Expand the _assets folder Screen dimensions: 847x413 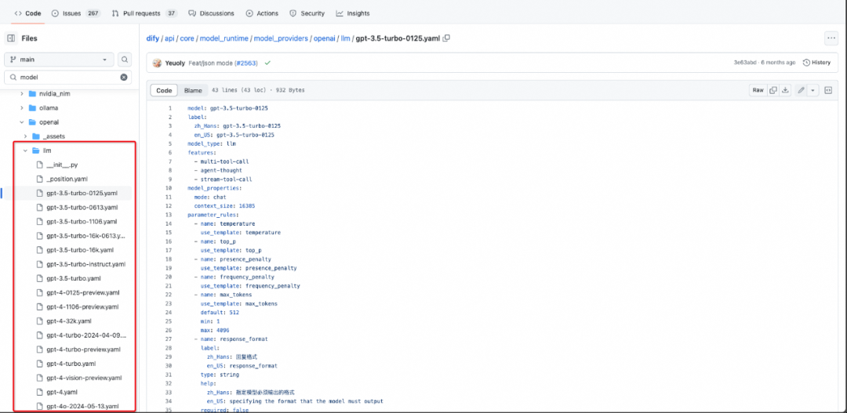click(25, 136)
